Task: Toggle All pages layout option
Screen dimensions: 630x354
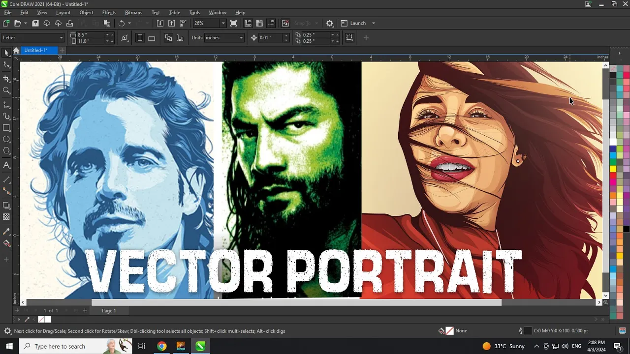Action: point(168,38)
